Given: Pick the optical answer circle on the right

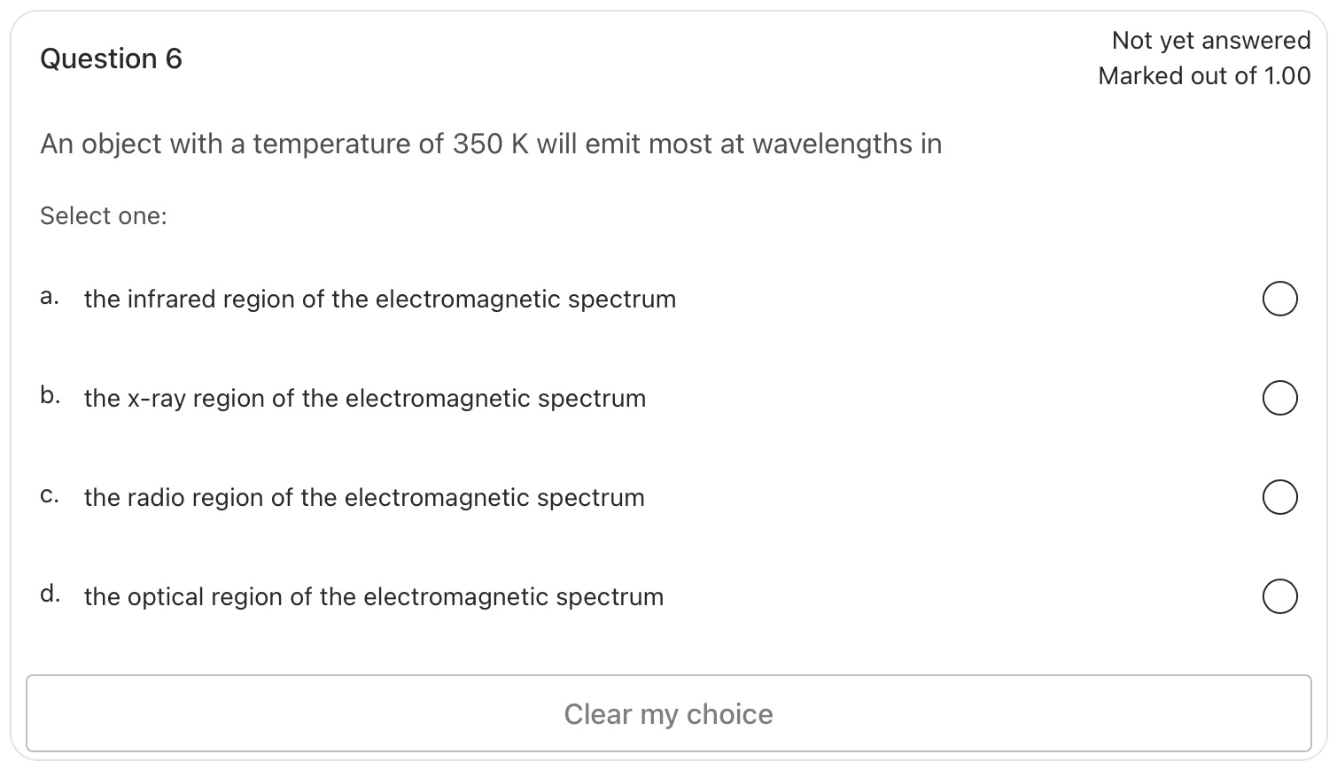Looking at the screenshot, I should pyautogui.click(x=1279, y=597).
